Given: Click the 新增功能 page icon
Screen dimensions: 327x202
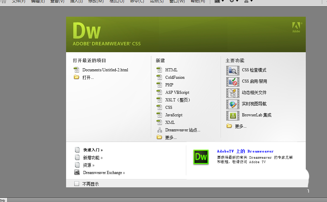Looking at the screenshot, I should (x=77, y=157).
